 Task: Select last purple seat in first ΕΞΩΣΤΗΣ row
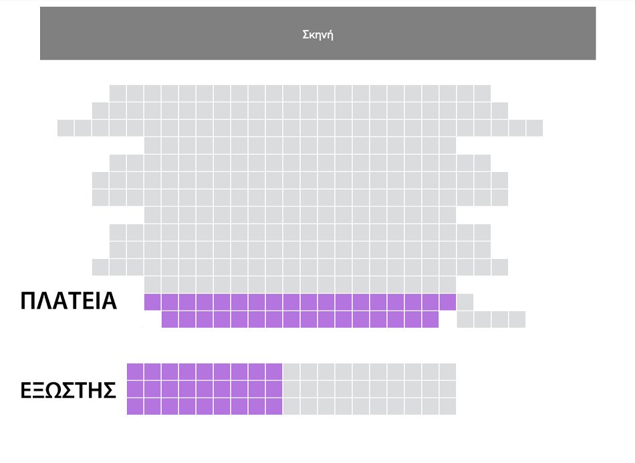(x=274, y=371)
